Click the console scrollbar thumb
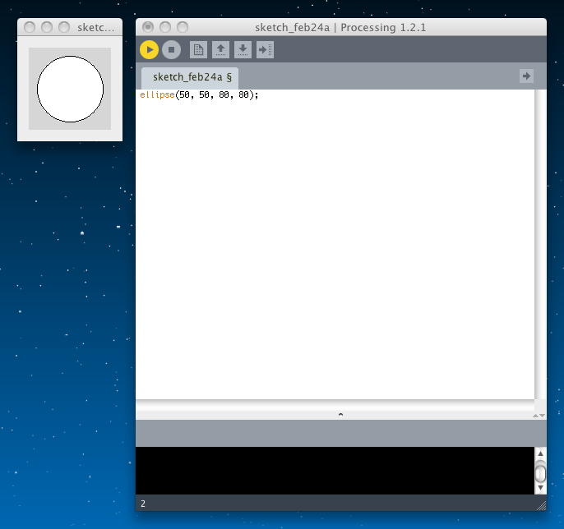 click(x=540, y=473)
